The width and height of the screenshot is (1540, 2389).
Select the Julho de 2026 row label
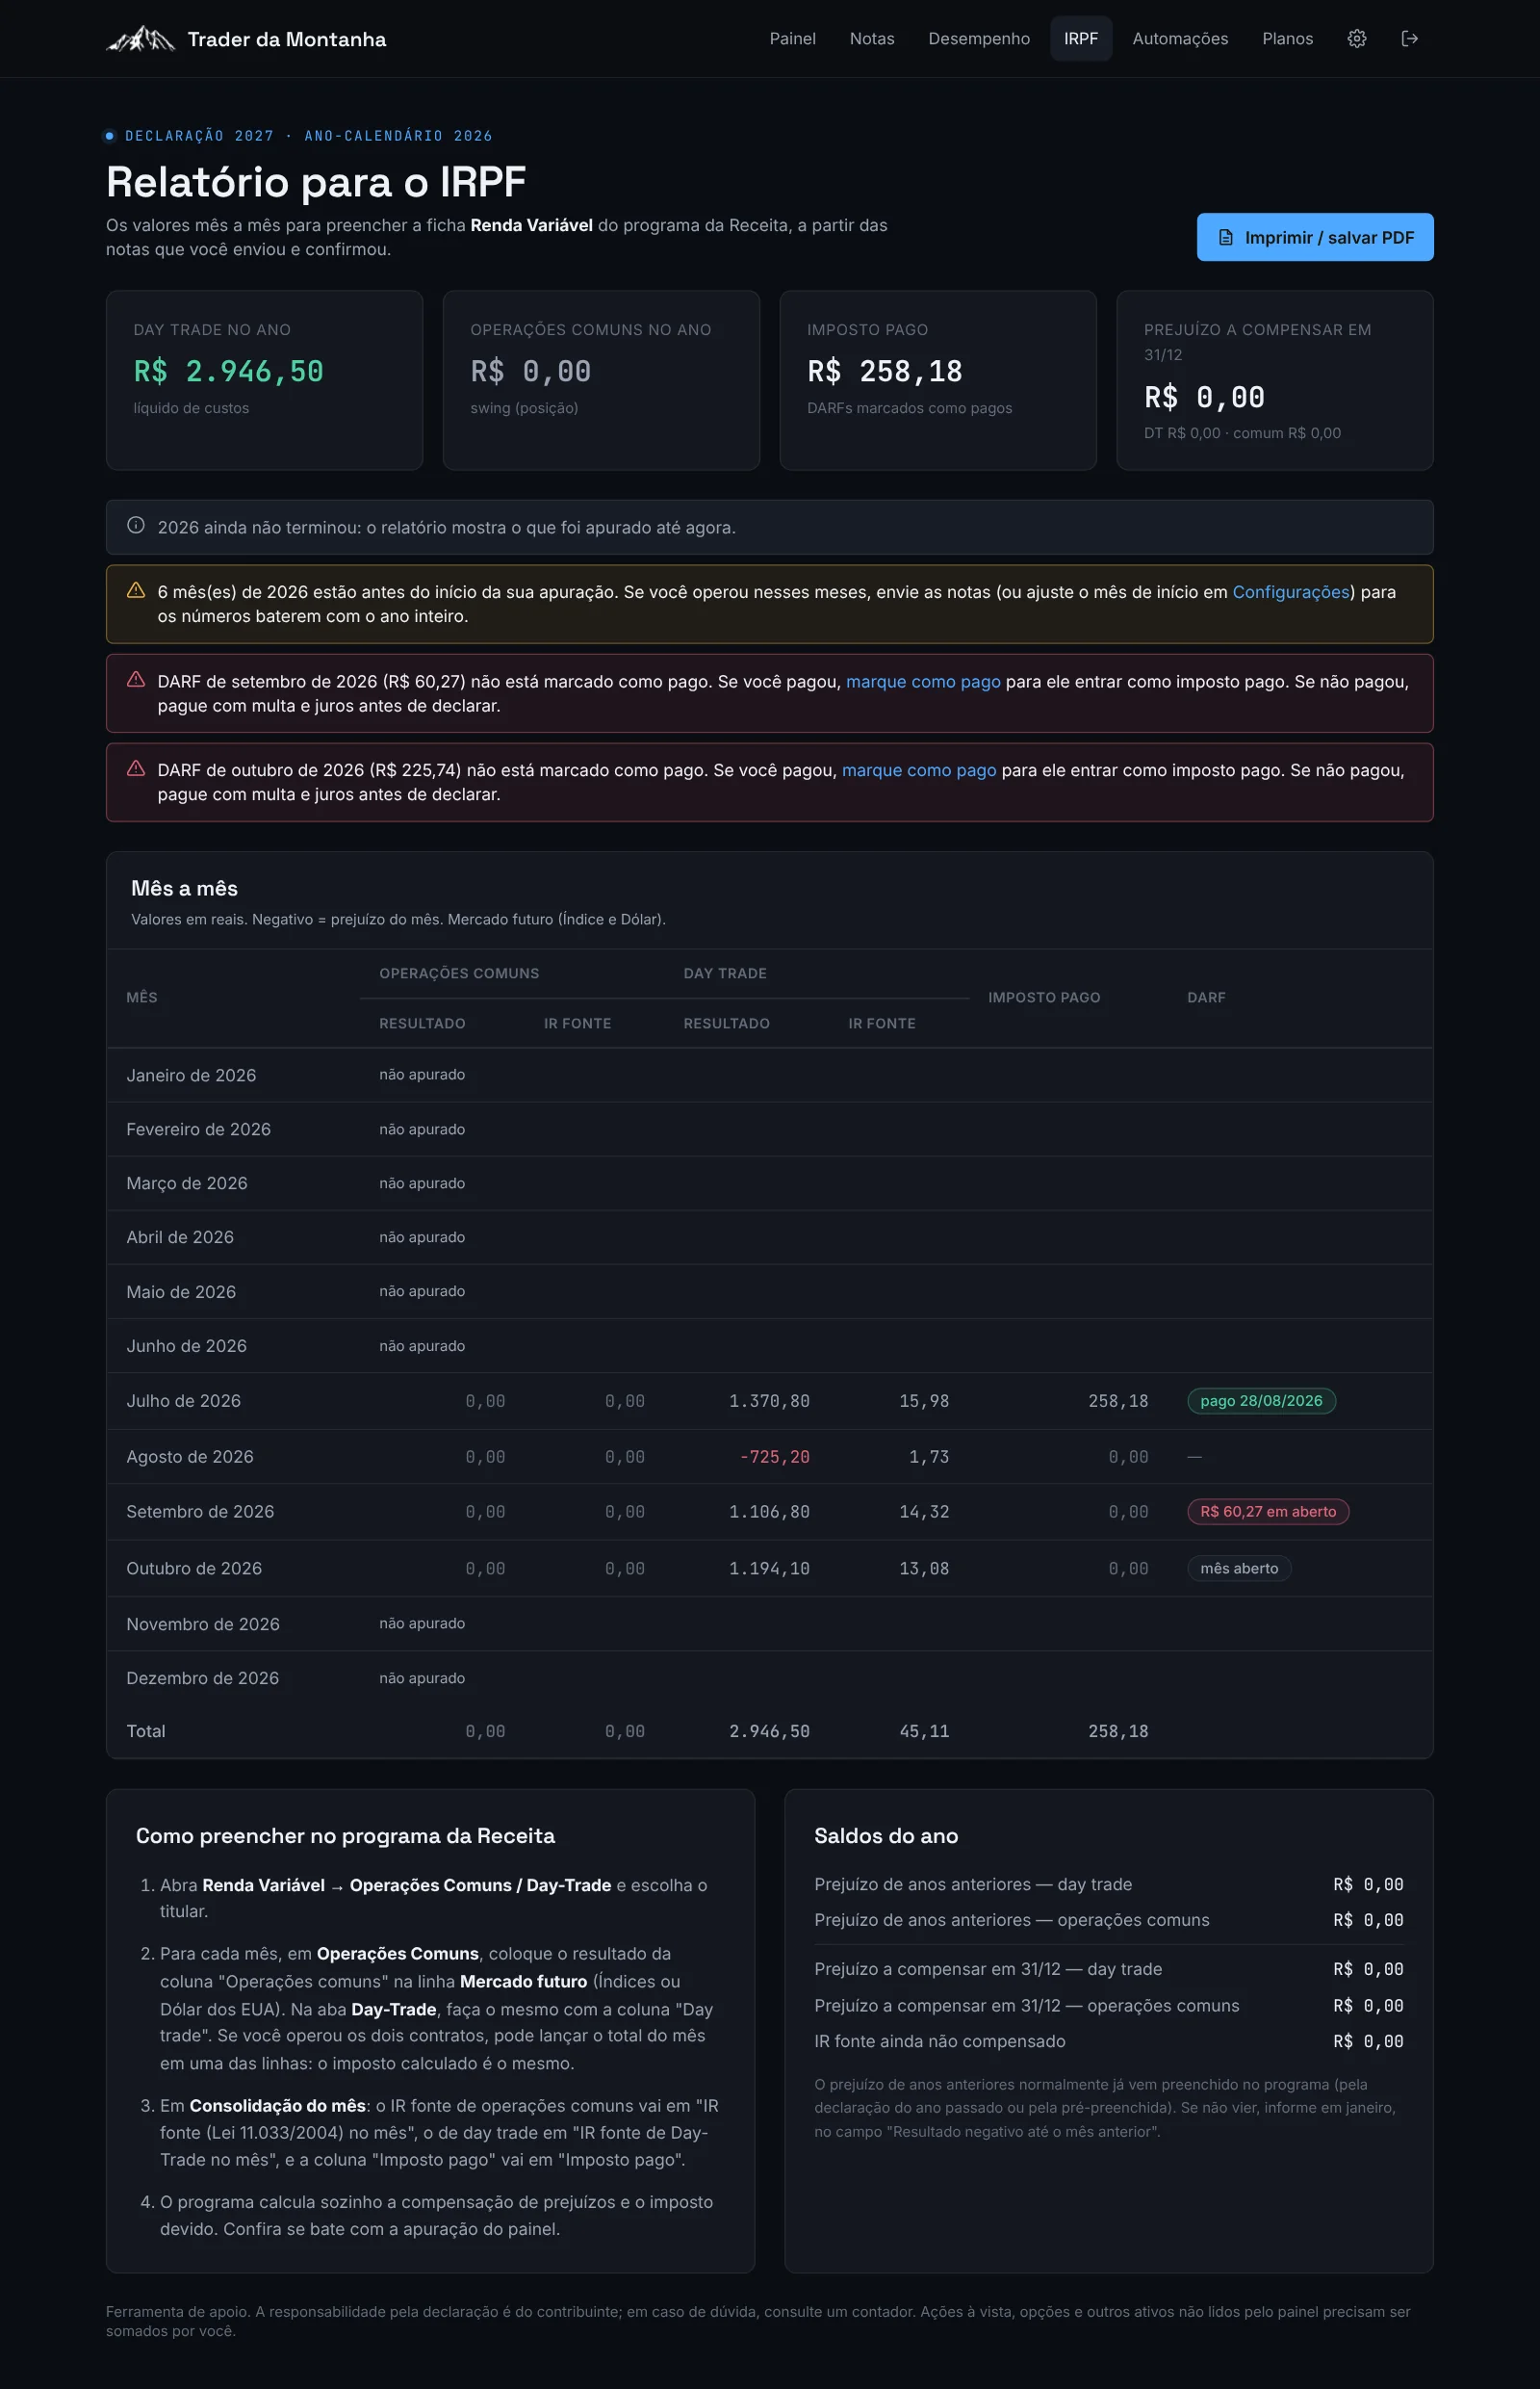pyautogui.click(x=184, y=1401)
